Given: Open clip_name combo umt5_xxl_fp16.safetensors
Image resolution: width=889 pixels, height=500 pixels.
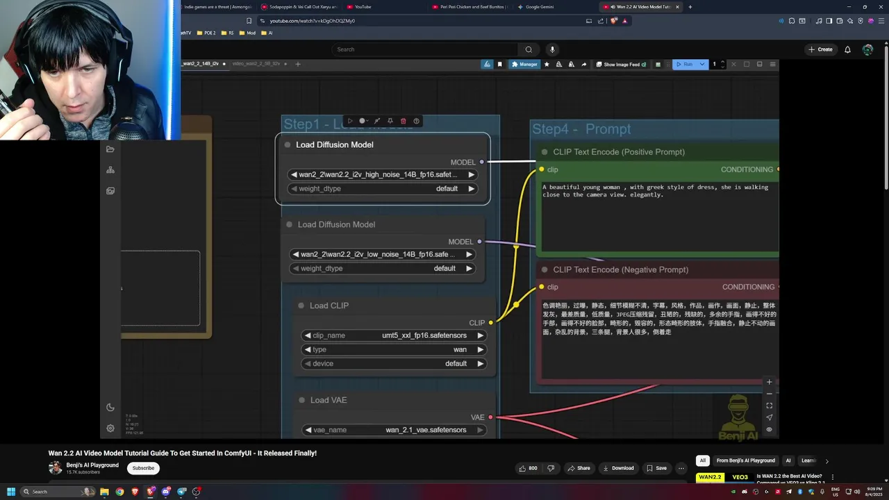Looking at the screenshot, I should (x=394, y=335).
